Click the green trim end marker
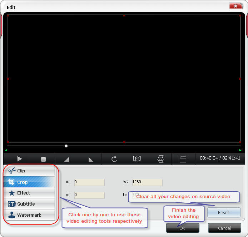The width and height of the screenshot is (248, 237). point(240,150)
